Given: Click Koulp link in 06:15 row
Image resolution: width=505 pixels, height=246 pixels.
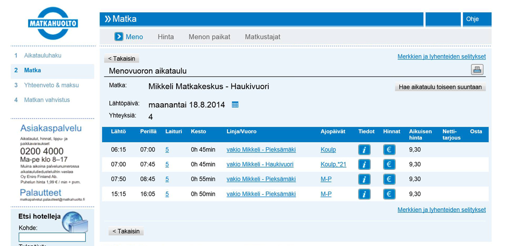Looking at the screenshot, I should [x=328, y=150].
